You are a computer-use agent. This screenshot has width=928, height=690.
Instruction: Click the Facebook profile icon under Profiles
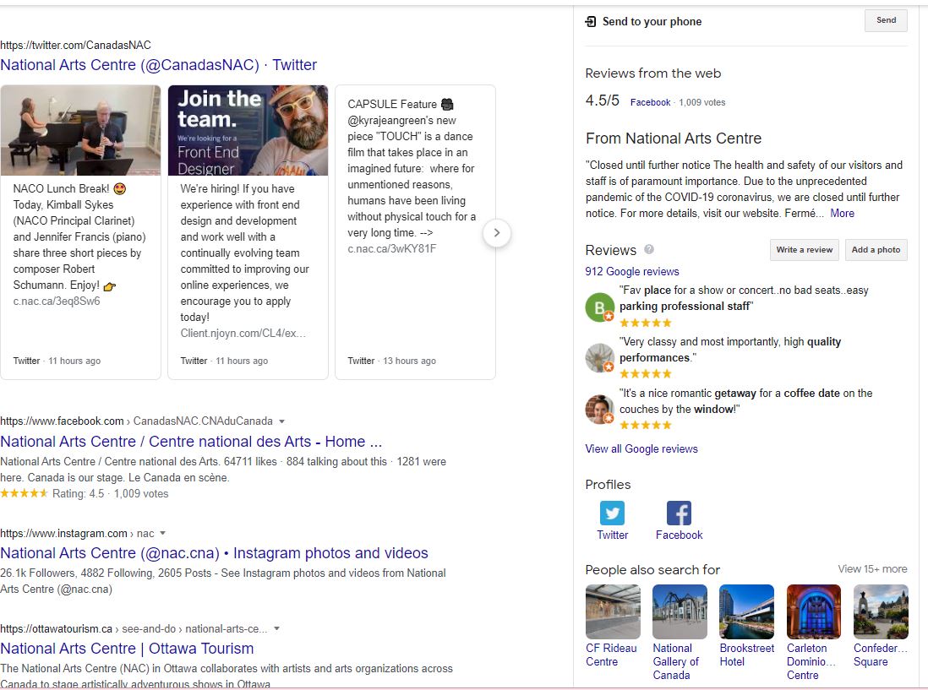pyautogui.click(x=679, y=513)
